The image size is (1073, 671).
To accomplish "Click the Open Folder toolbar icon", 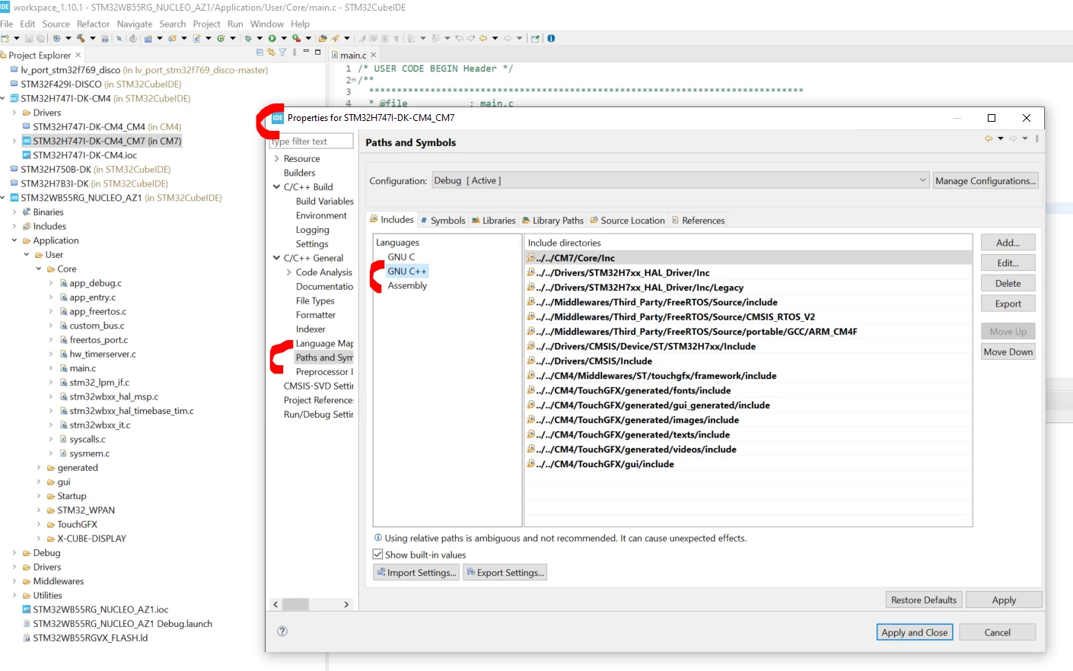I will click(323, 38).
